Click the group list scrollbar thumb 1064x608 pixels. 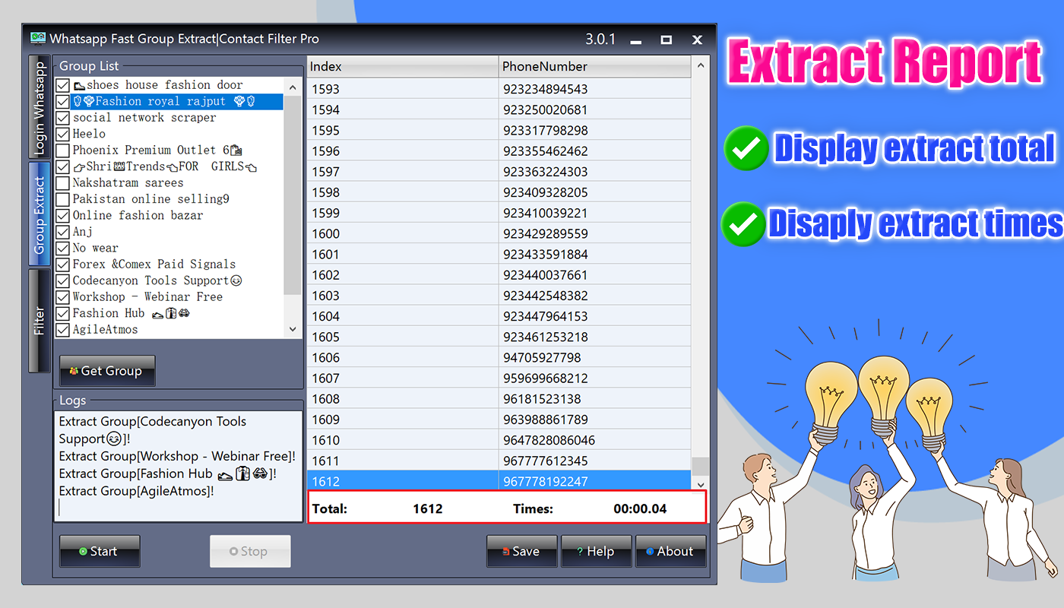coord(293,195)
